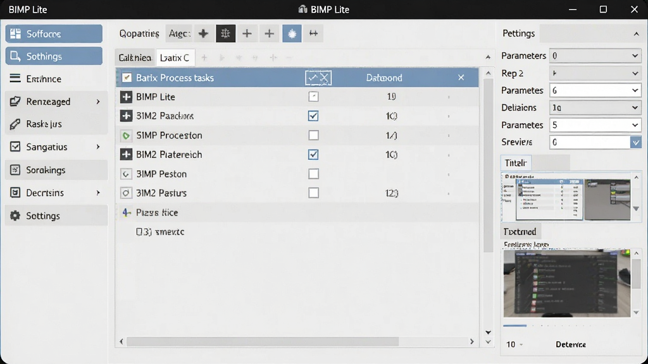Open the Deliaions dropdown
This screenshot has width=648, height=364.
click(595, 107)
